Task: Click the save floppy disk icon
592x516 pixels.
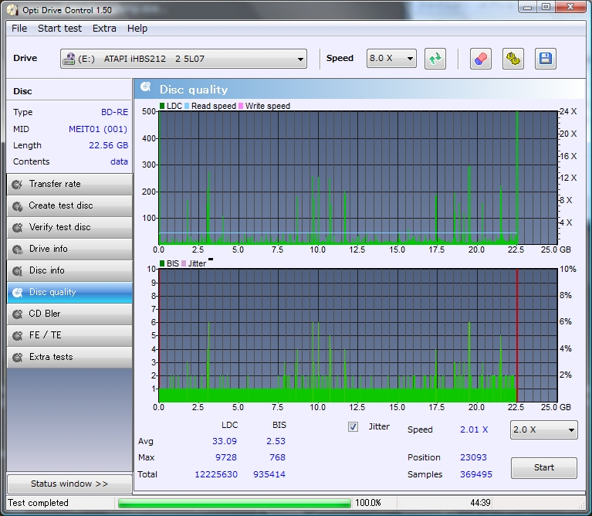Action: (545, 59)
